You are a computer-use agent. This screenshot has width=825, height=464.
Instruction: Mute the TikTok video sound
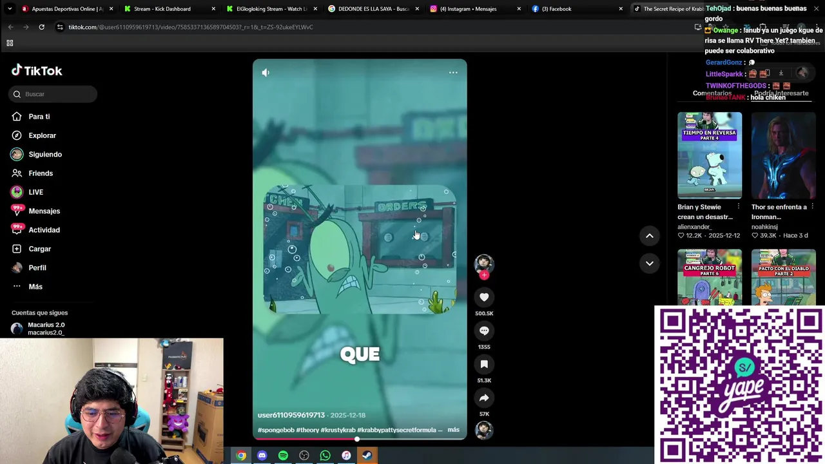pos(266,73)
